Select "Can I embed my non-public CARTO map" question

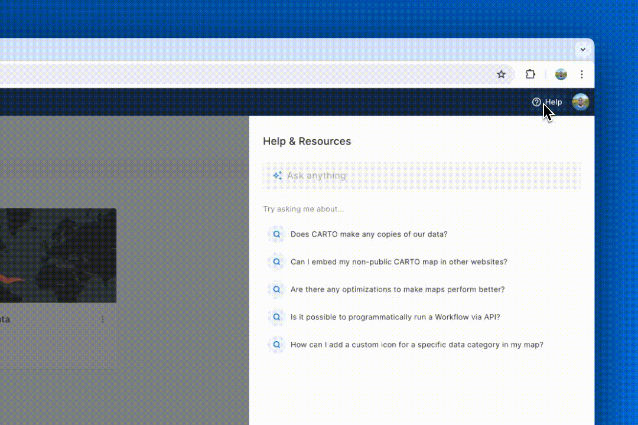point(399,262)
